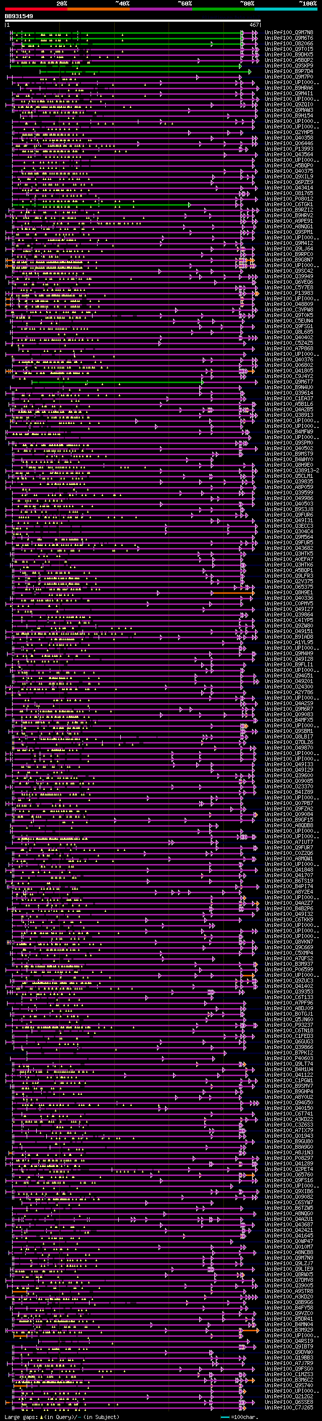Click the UniRef100_Q06446 label
Screen dimensions: 322x1421
click(289, 144)
